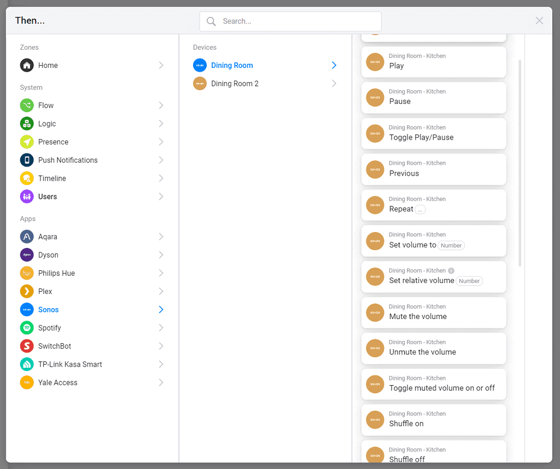The height and width of the screenshot is (469, 560).
Task: Expand Dining Room 2 device chevron
Action: (x=334, y=84)
